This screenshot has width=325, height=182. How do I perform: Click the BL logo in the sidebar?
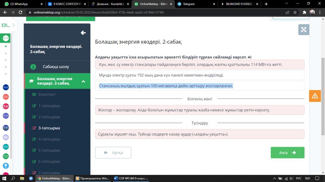pos(6,25)
